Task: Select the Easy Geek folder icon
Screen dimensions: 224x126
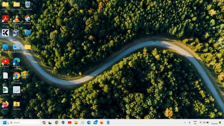Action: pyautogui.click(x=16, y=105)
